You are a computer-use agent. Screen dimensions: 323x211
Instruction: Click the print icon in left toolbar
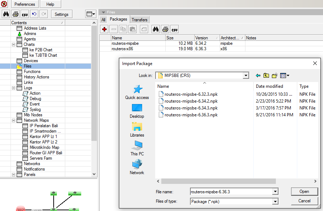[16, 14]
